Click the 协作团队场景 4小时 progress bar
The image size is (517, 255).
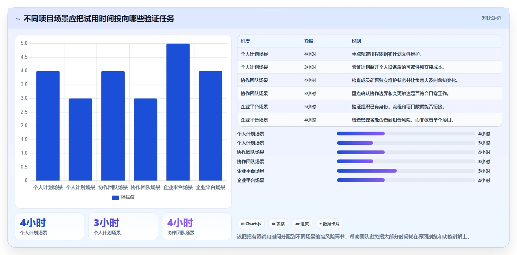(x=406, y=152)
